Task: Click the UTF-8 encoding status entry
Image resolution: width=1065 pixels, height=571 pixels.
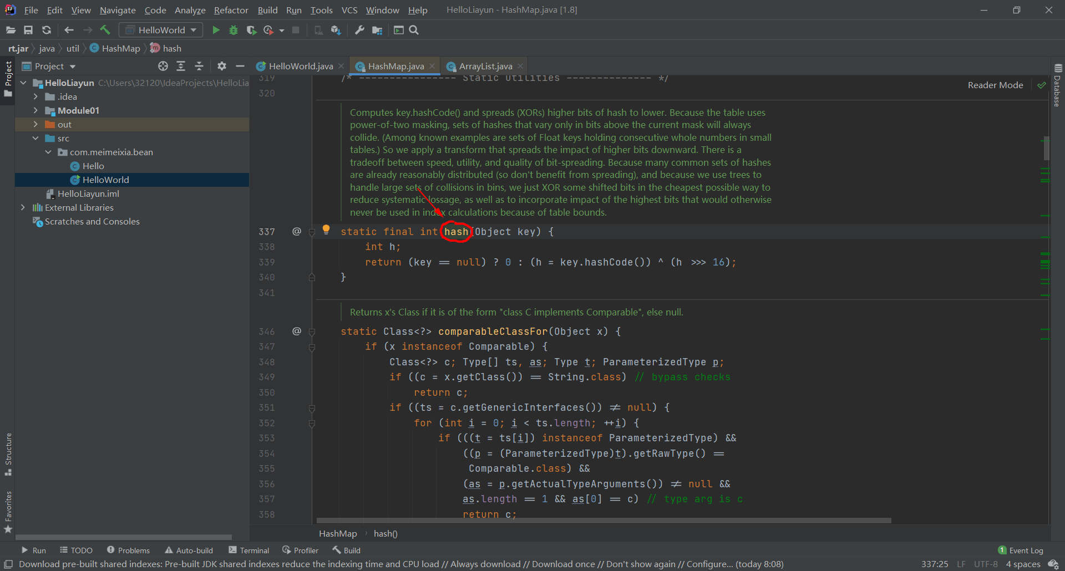Action: coord(986,564)
